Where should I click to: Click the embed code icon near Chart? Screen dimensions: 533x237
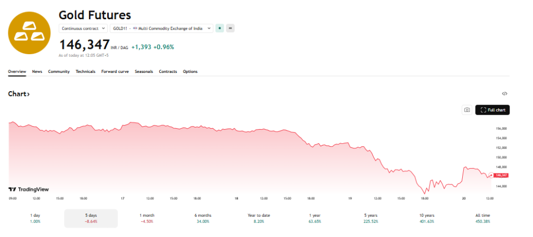point(505,94)
